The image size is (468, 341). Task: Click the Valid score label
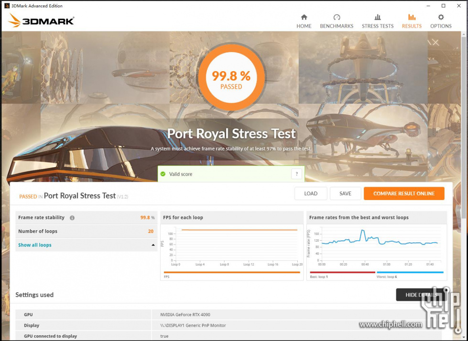tap(181, 174)
